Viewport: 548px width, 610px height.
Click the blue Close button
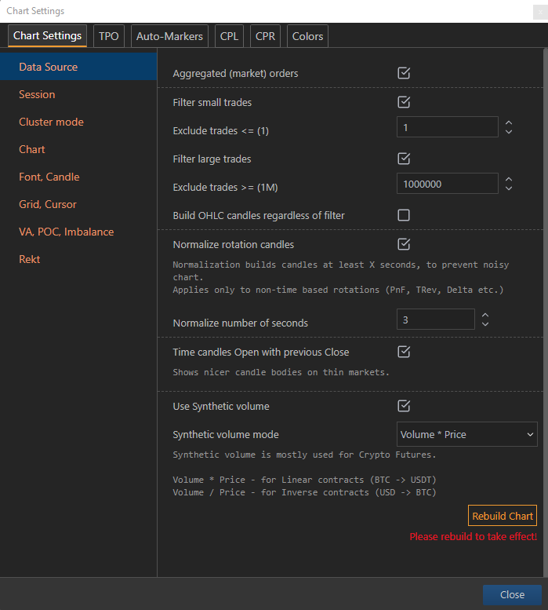pyautogui.click(x=512, y=594)
